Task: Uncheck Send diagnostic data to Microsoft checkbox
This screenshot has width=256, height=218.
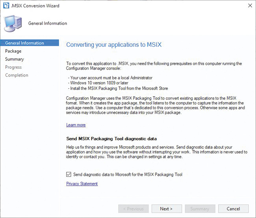Action: coord(69,174)
